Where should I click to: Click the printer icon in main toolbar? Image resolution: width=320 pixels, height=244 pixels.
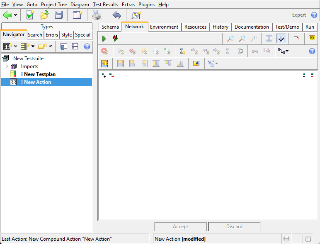(96, 15)
